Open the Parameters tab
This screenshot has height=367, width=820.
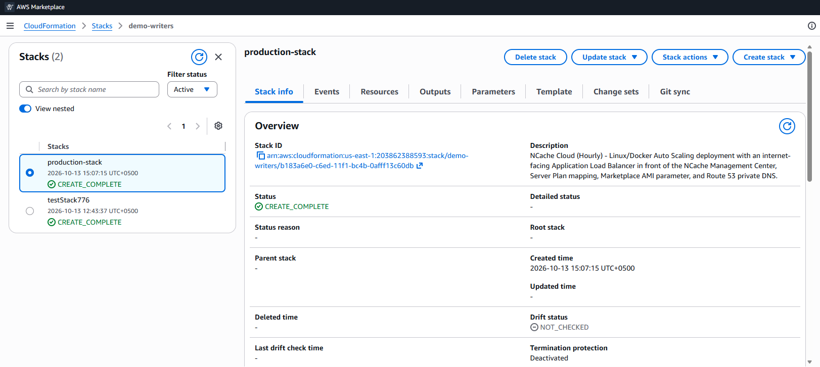[493, 92]
